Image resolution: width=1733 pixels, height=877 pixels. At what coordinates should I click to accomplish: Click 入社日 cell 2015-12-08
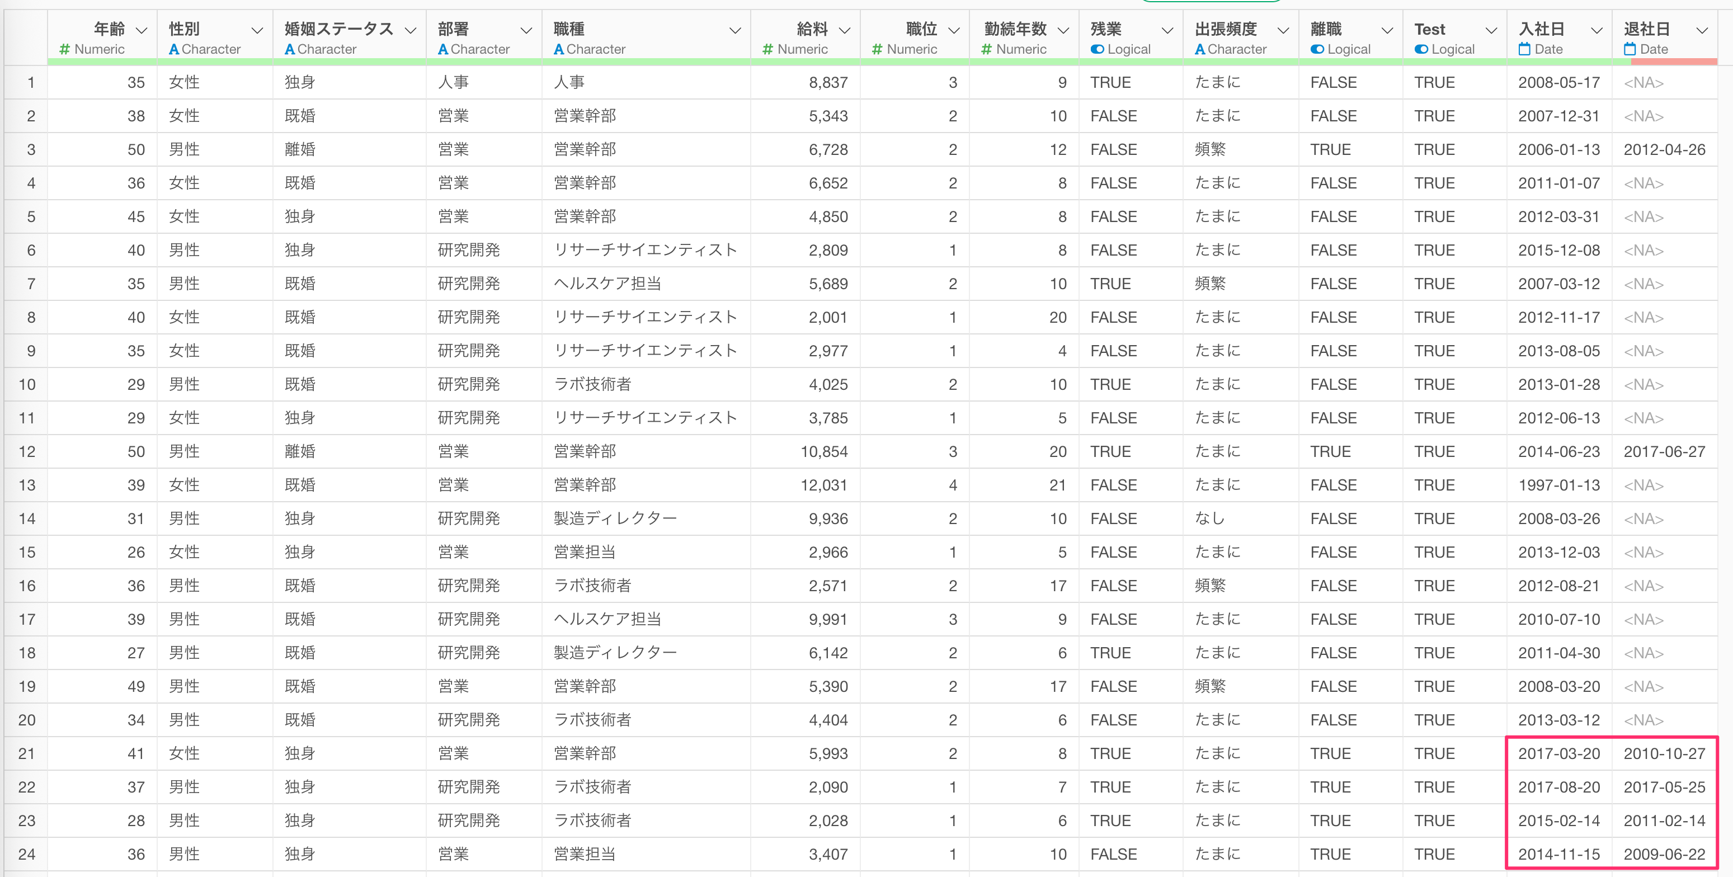(1559, 251)
